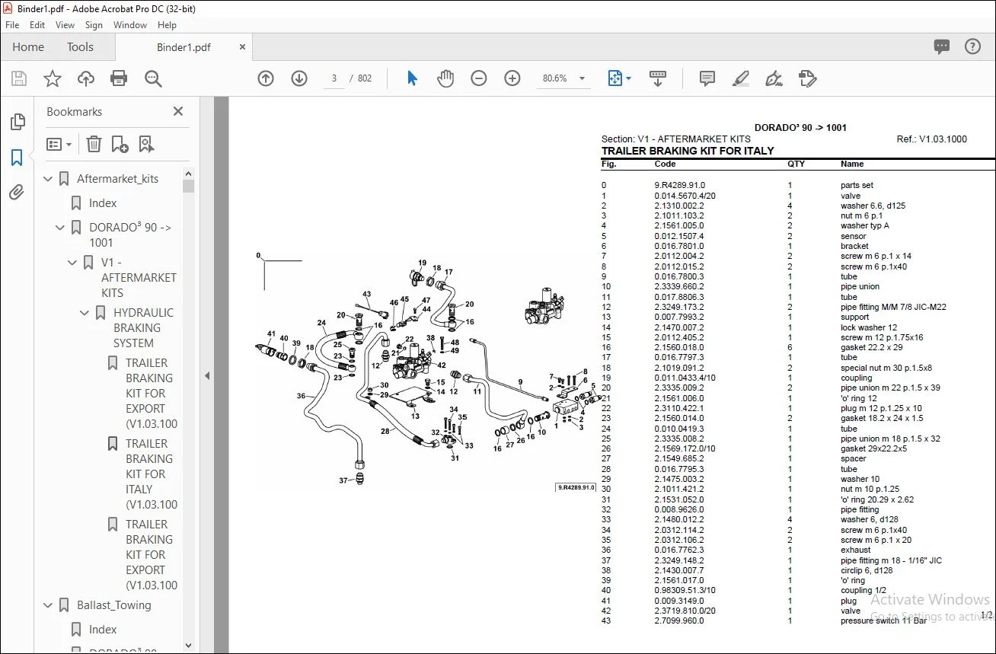
Task: Open the Sign document fountain pen tool
Action: [x=774, y=78]
